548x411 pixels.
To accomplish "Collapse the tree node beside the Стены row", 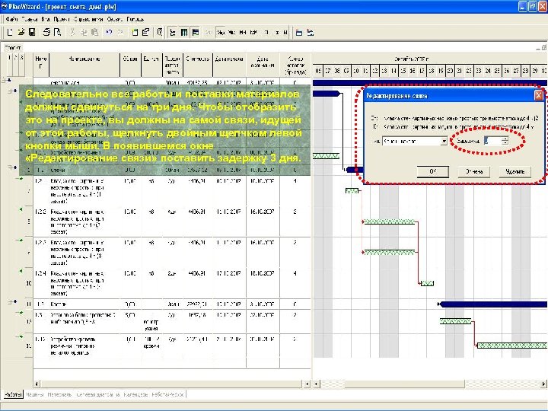I will click(x=9, y=167).
